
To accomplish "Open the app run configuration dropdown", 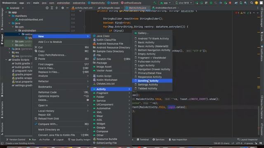I will click(x=165, y=3).
